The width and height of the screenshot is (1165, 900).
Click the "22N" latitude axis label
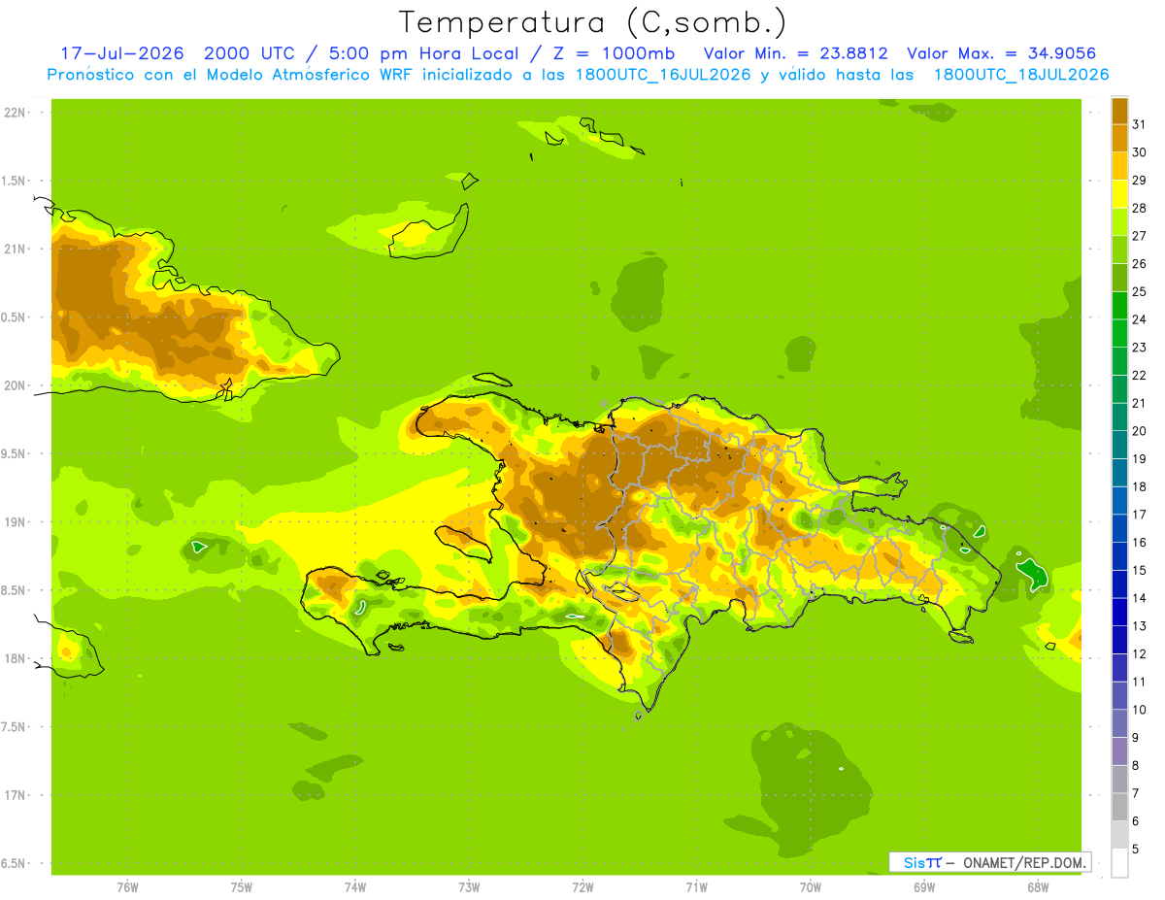14,113
